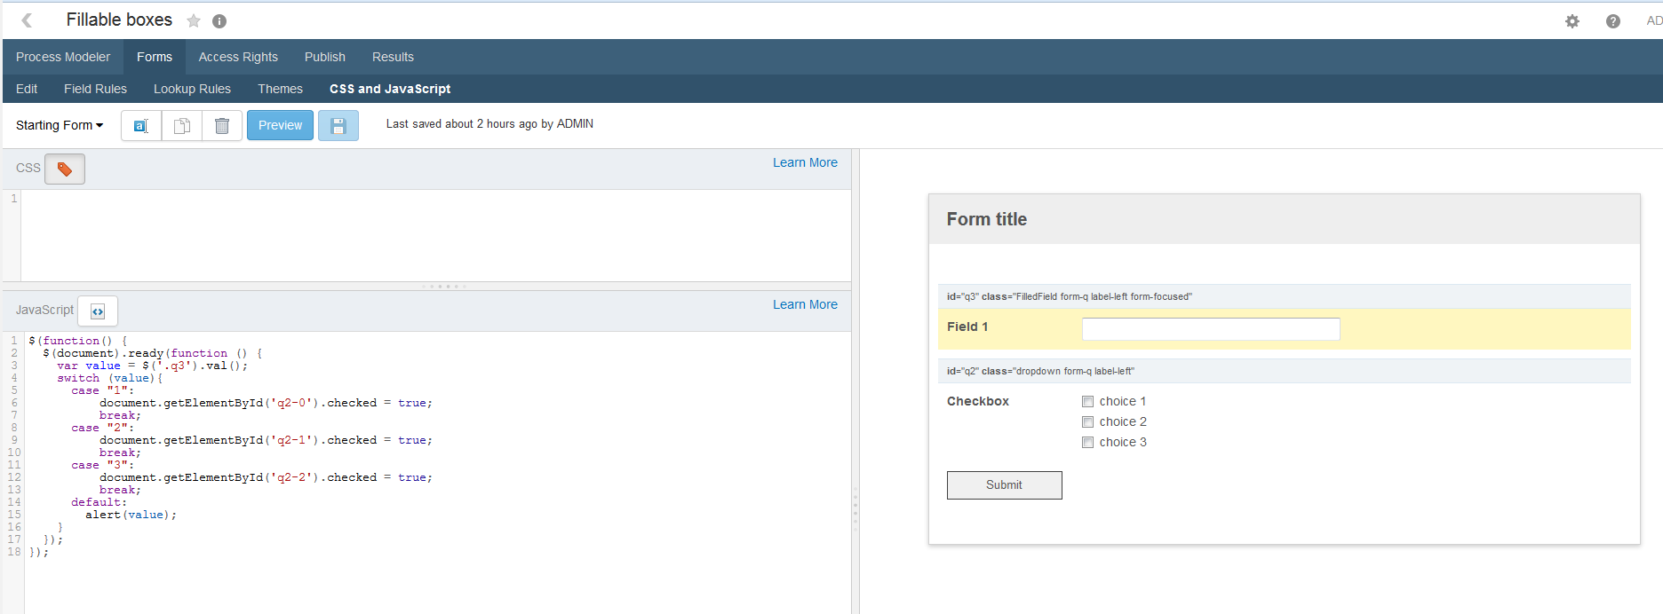The image size is (1663, 614).
Task: Open the settings gear icon
Action: (x=1572, y=21)
